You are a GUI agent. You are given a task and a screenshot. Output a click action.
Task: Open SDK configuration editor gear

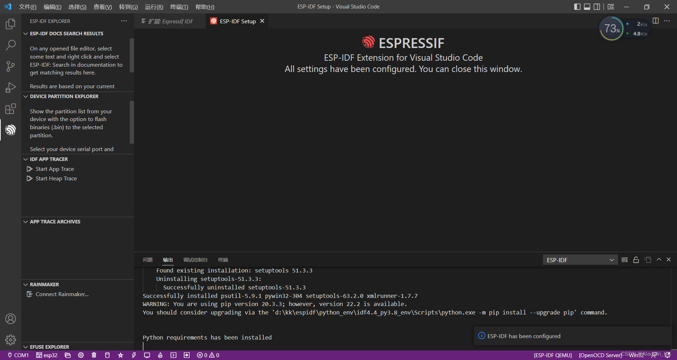click(81, 355)
